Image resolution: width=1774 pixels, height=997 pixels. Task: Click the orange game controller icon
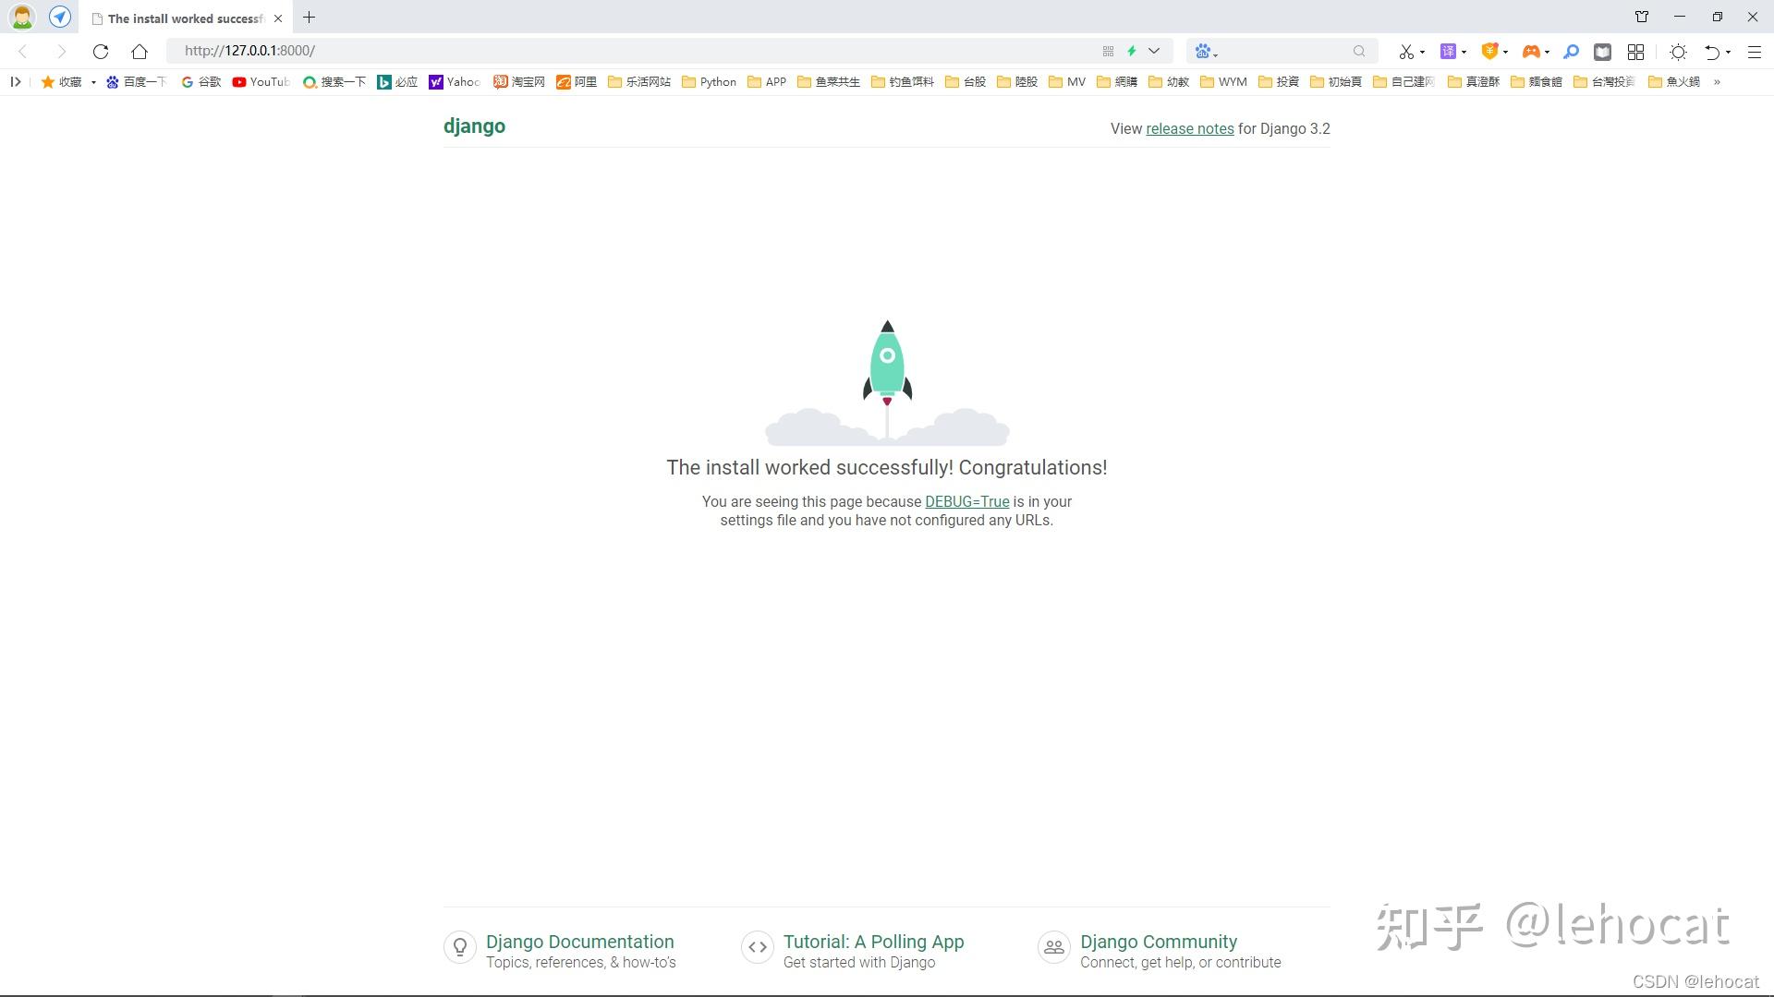1530,52
